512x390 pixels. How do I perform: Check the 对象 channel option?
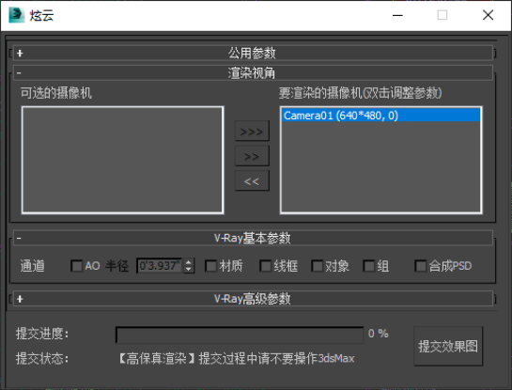317,266
